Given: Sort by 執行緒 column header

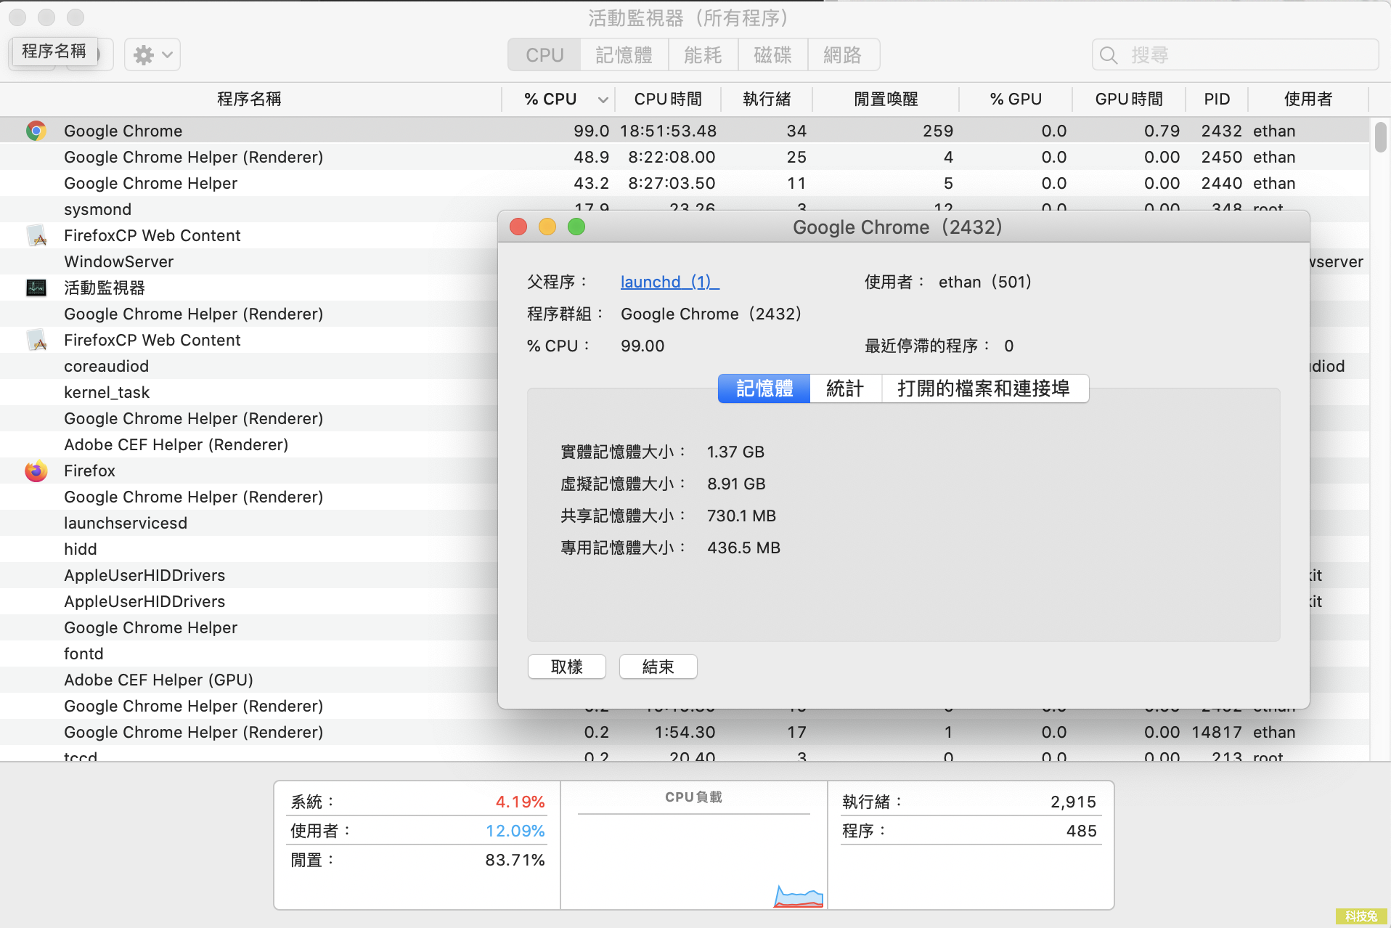Looking at the screenshot, I should (767, 99).
